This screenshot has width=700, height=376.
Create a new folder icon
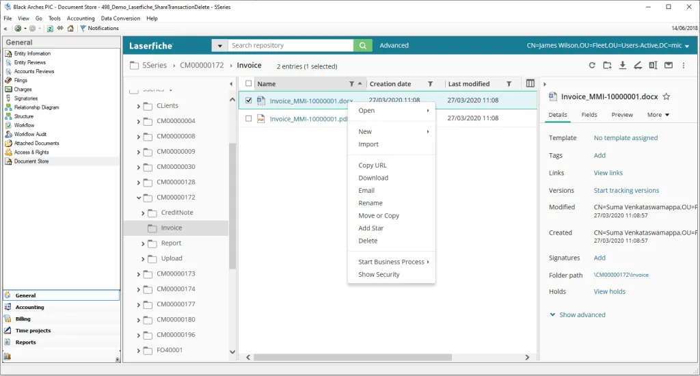[607, 65]
